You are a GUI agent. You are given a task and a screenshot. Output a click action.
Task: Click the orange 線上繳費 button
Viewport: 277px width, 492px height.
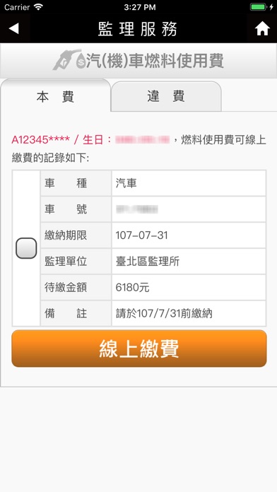[x=139, y=348]
